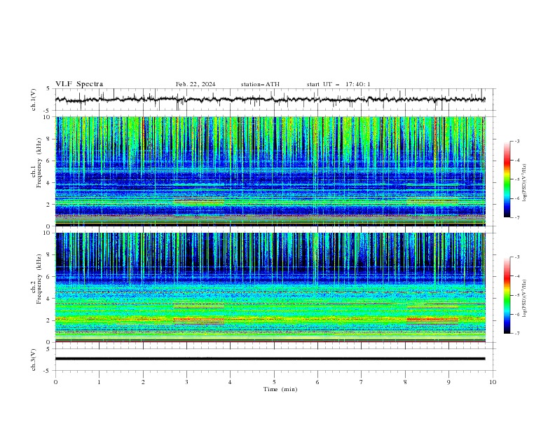Click the "ch.1(V)" waveform axis label

(34, 100)
